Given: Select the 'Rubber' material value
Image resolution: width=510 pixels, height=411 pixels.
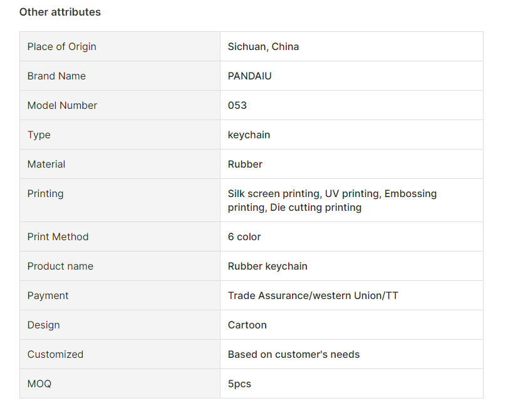Looking at the screenshot, I should point(245,164).
